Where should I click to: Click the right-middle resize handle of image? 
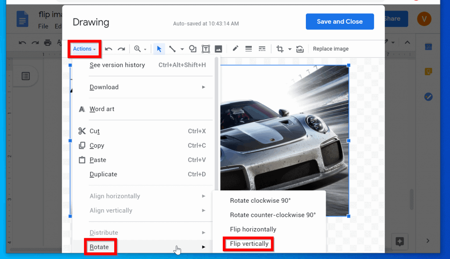pyautogui.click(x=348, y=141)
